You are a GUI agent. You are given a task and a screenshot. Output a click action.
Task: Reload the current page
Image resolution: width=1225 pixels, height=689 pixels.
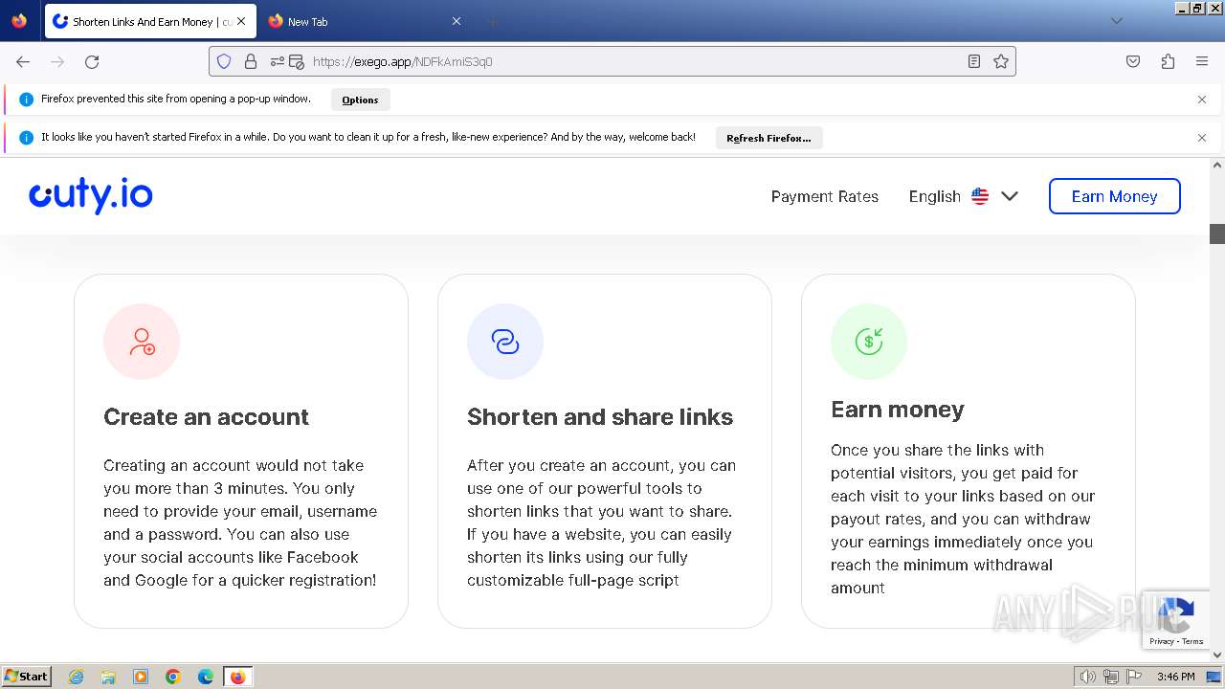tap(92, 61)
